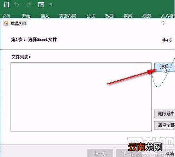Click the form layout icon in quick access toolbar
This screenshot has width=175, height=157.
41,5
